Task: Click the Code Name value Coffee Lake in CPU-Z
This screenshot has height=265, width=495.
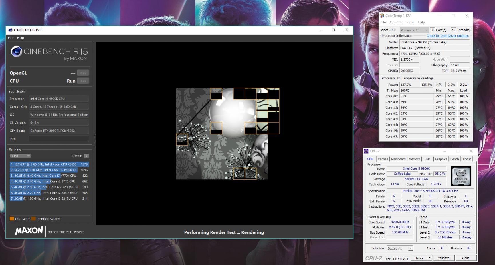Action: click(x=402, y=174)
